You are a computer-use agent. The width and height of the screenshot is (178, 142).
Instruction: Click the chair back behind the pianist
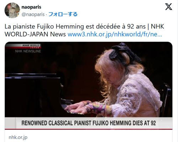tap(166, 99)
